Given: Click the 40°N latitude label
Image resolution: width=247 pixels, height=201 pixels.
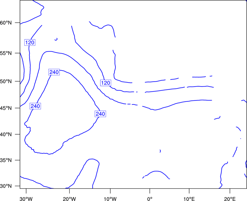Looking at the screenshot, I should (6, 135).
